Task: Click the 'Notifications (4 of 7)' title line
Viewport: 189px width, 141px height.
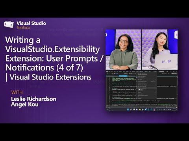Action: [x=44, y=67]
